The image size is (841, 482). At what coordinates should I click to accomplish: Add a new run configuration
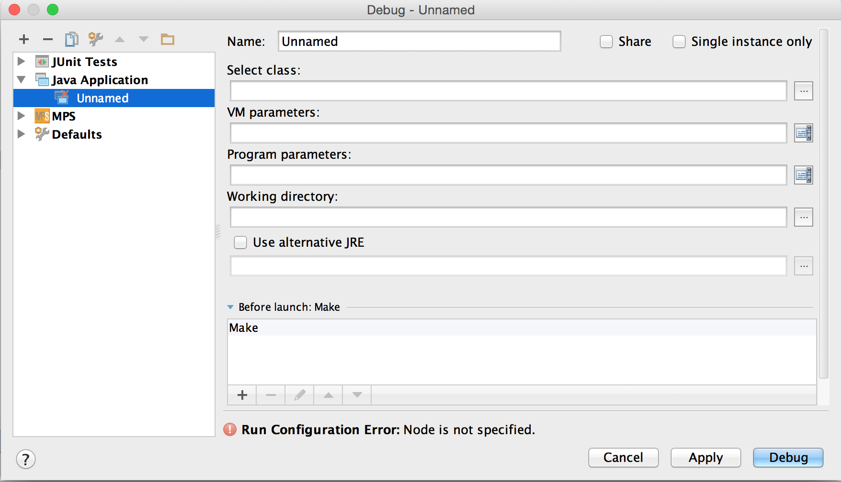tap(24, 40)
